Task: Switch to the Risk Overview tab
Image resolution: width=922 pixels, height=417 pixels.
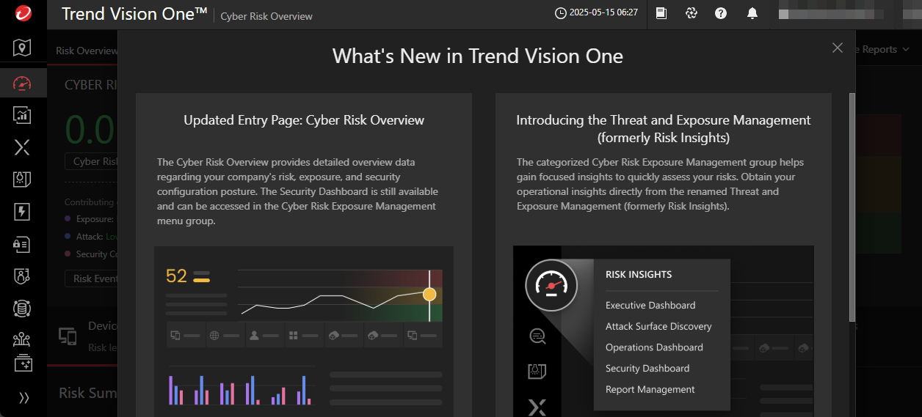Action: pos(86,51)
